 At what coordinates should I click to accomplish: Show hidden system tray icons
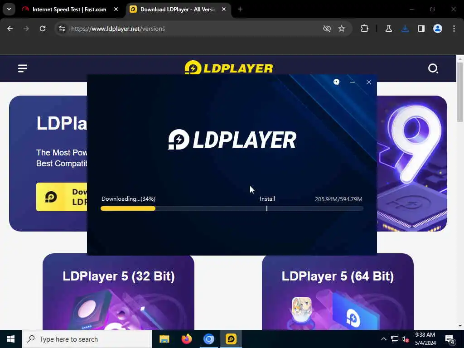point(383,339)
